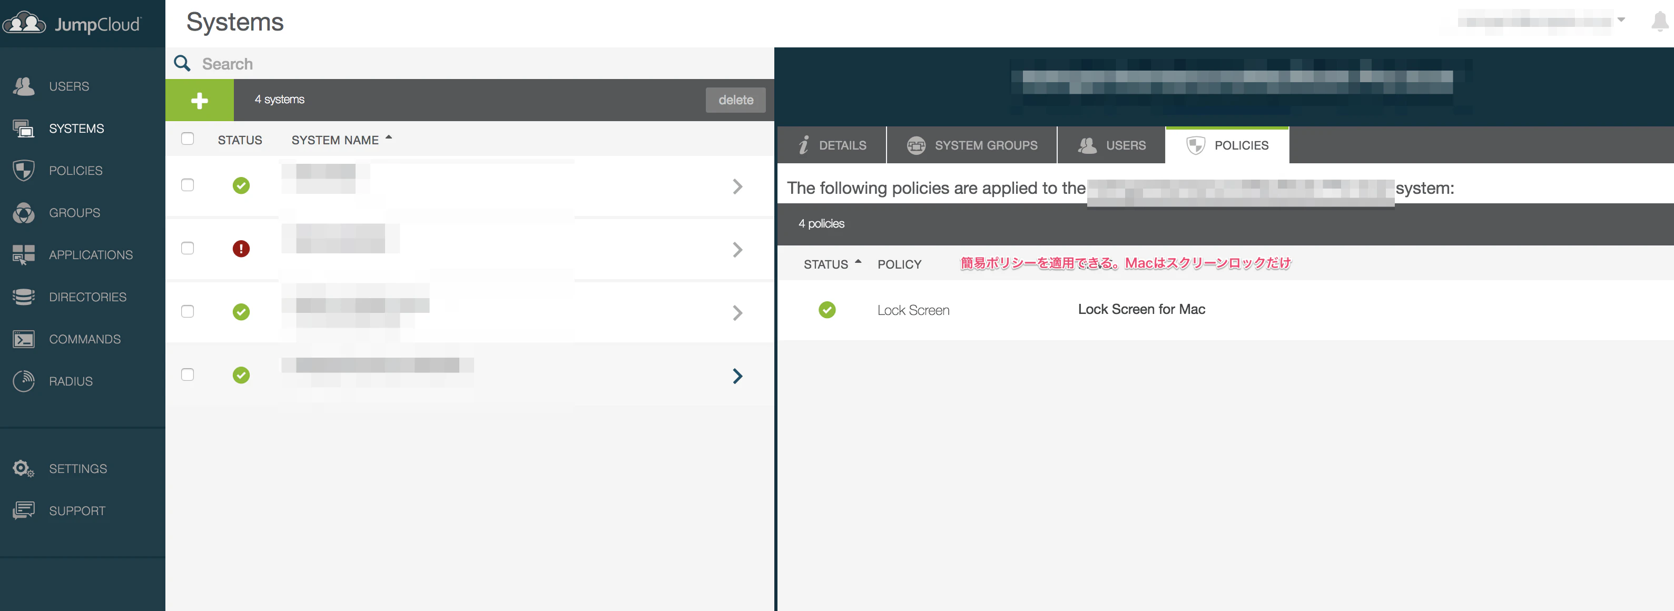1674x611 pixels.
Task: Open the account dropdown arrow at top right
Action: (1621, 20)
